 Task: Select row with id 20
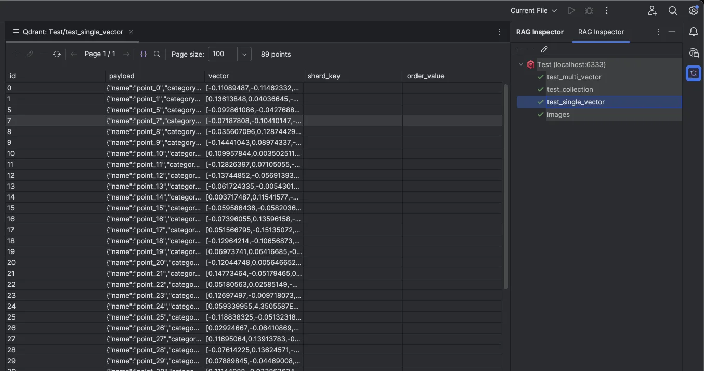254,262
